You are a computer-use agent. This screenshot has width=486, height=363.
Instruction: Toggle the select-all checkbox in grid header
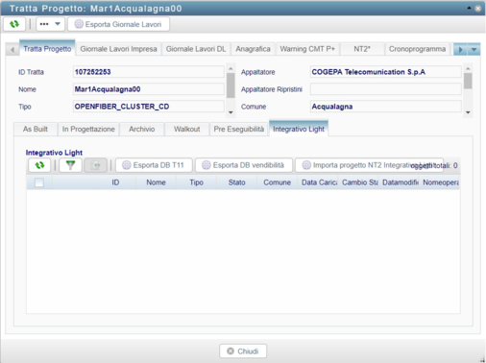(39, 182)
